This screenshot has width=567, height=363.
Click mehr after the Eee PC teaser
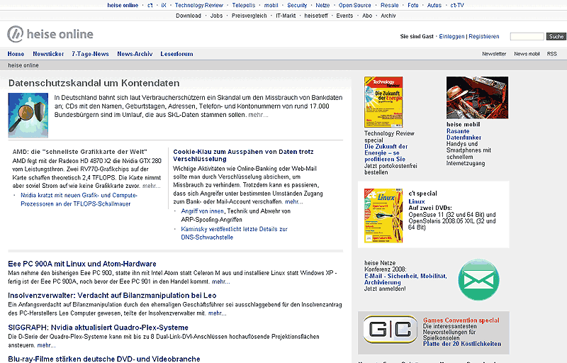point(220,281)
